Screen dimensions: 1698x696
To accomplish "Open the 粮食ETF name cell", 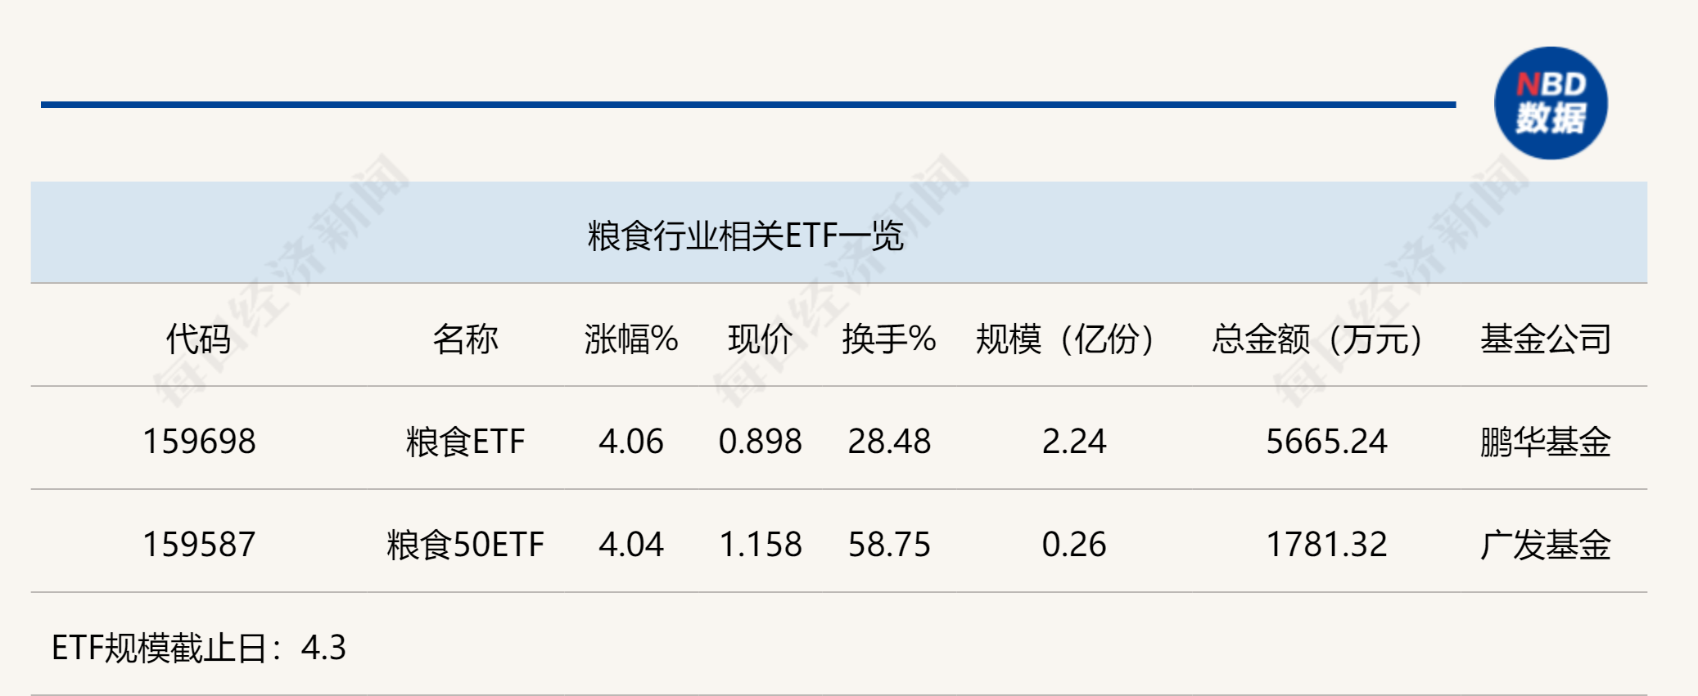I will 465,442.
